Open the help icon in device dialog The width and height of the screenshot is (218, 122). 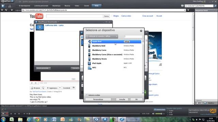[141, 31]
